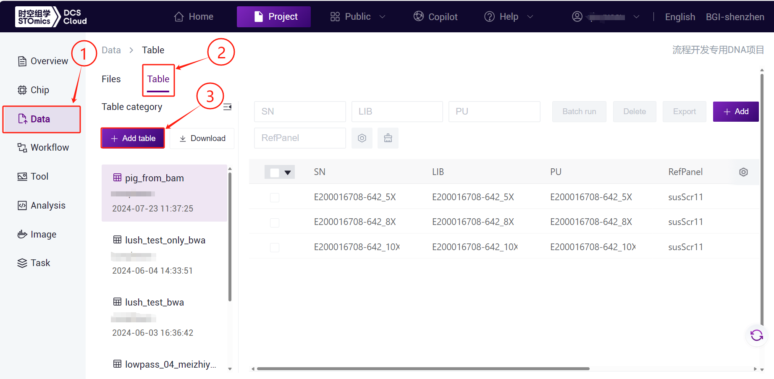Click the PU filter input field
774x379 pixels.
point(494,112)
